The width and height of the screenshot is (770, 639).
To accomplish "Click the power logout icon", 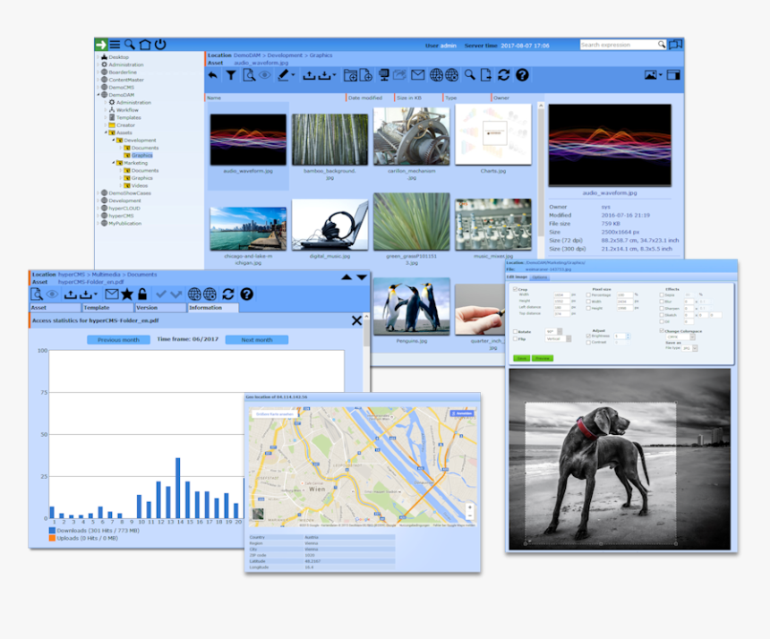I will (160, 45).
